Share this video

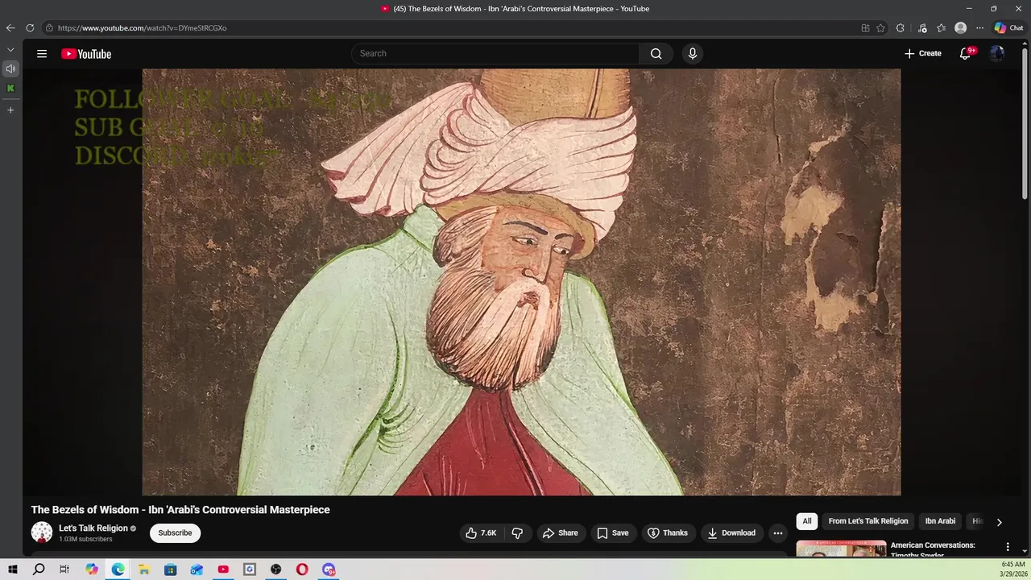point(560,532)
